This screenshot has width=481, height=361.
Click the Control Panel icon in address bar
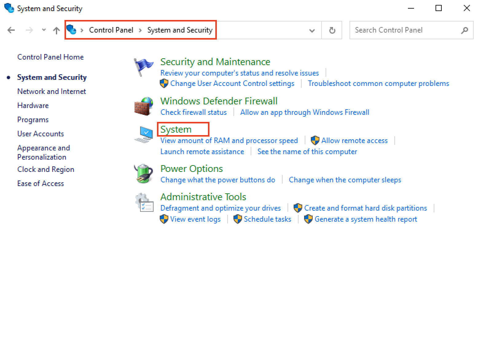(71, 29)
